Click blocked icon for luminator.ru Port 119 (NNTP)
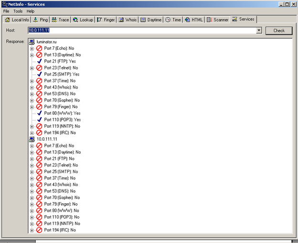 pyautogui.click(x=39, y=126)
